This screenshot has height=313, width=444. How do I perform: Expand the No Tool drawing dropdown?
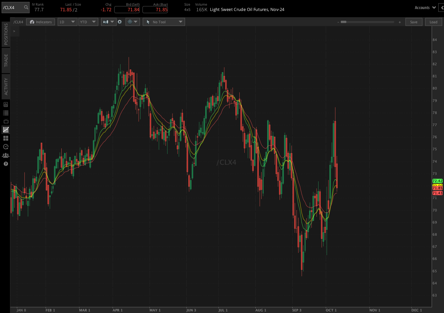click(x=163, y=22)
